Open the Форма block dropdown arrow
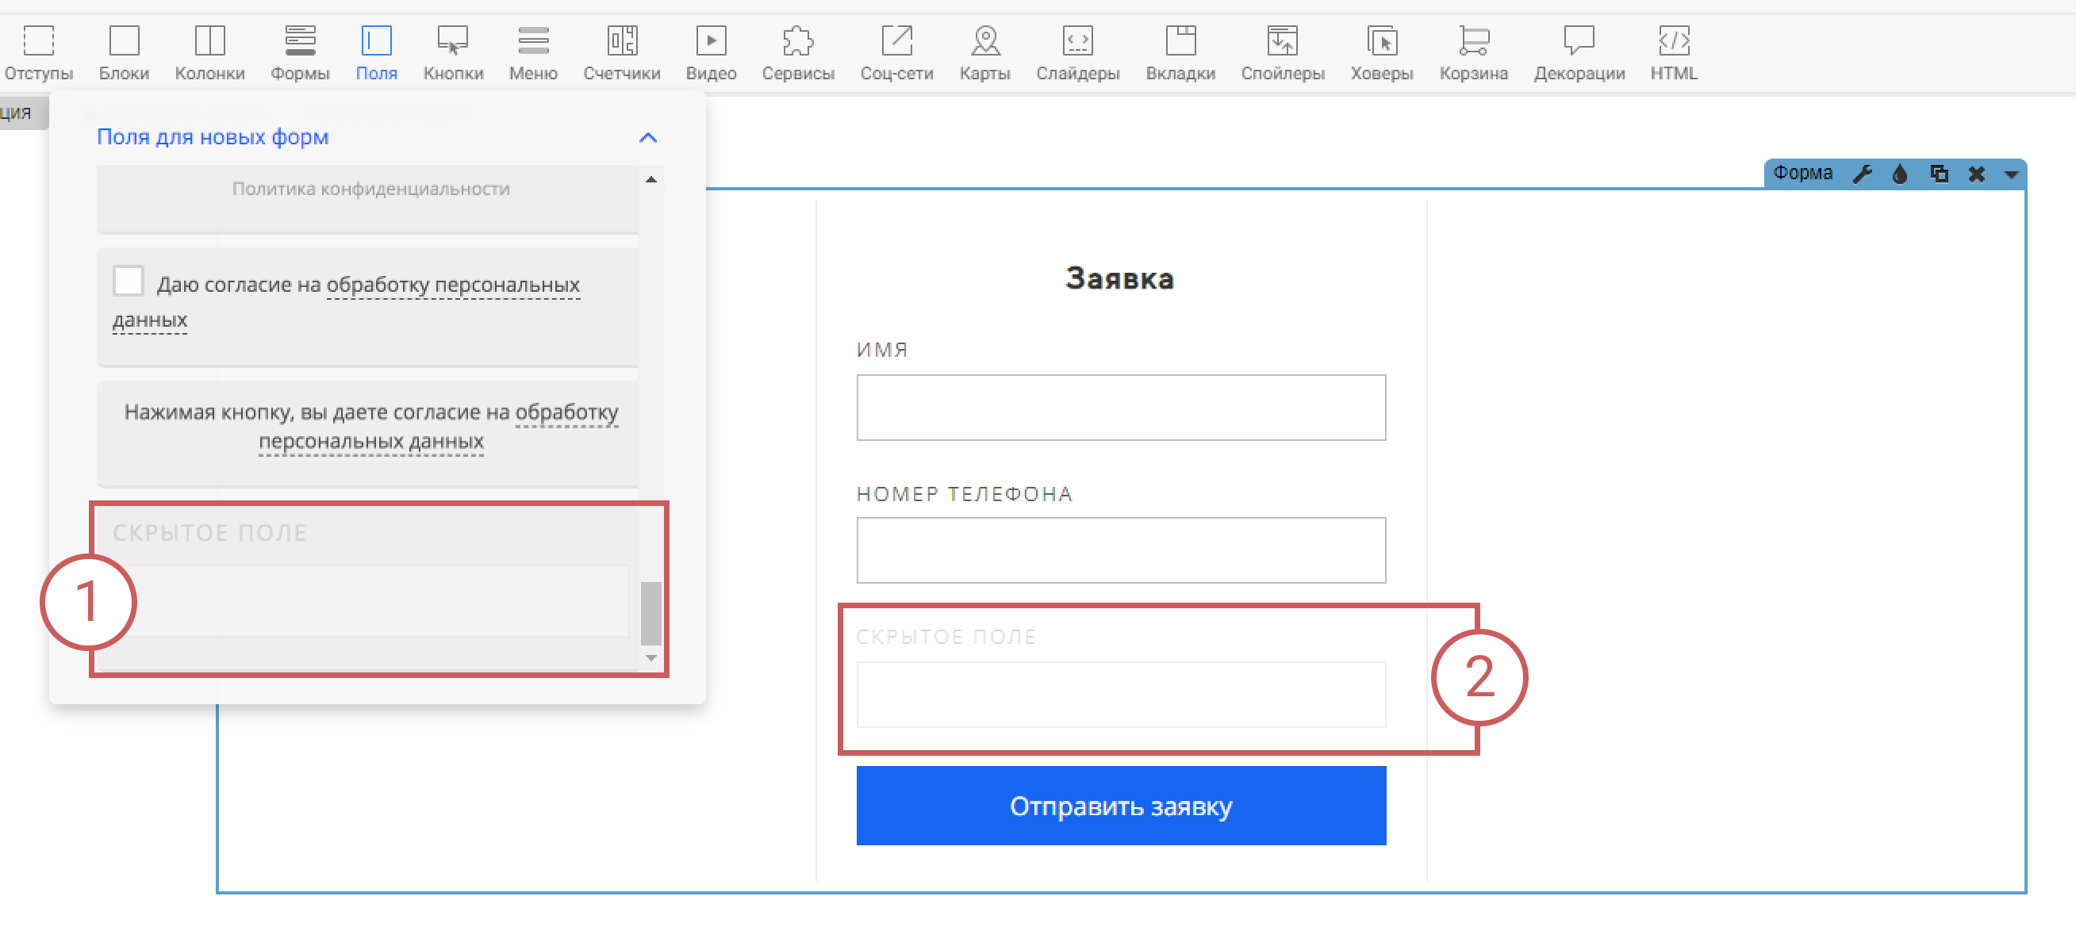The width and height of the screenshot is (2076, 950). pyautogui.click(x=2012, y=174)
